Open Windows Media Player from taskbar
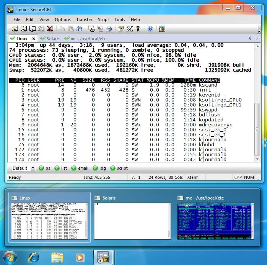267x265 pixels. [x=80, y=258]
